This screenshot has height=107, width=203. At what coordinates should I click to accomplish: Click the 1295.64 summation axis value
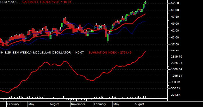click(x=177, y=76)
